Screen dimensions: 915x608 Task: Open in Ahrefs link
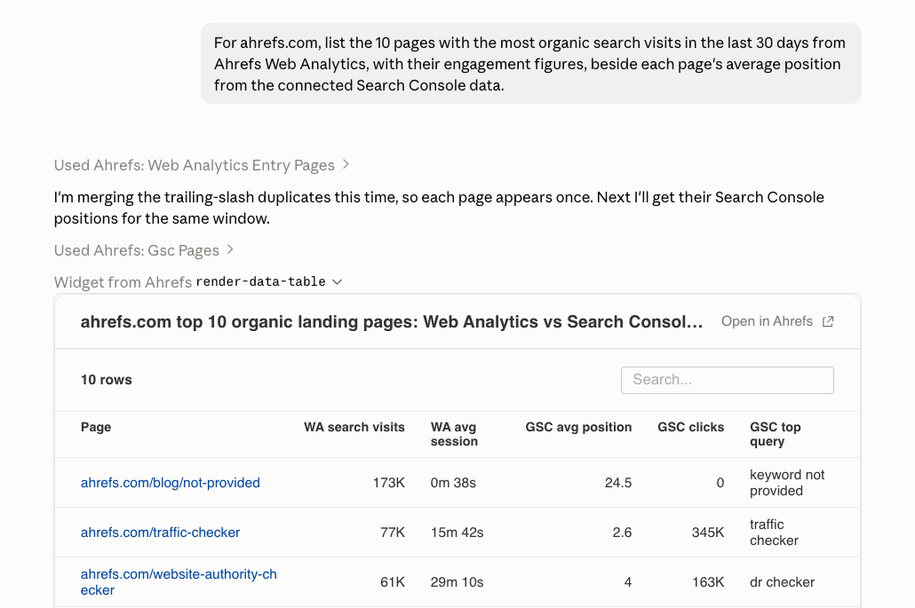[777, 322]
